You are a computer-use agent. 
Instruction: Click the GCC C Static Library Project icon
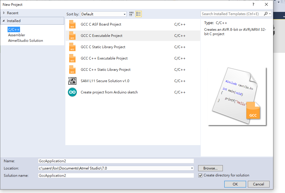72,47
